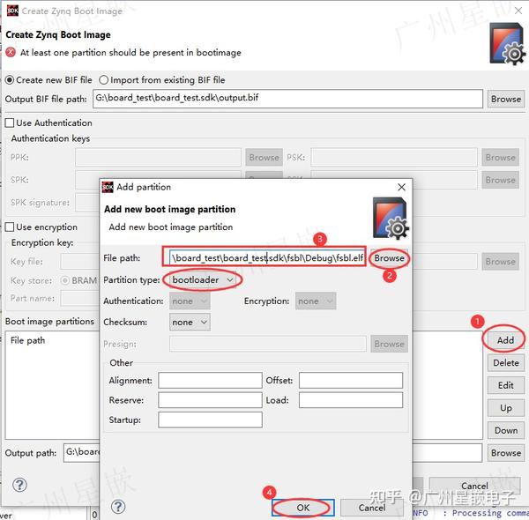Click the Authentication none dropdown
529x520 pixels.
pyautogui.click(x=190, y=301)
